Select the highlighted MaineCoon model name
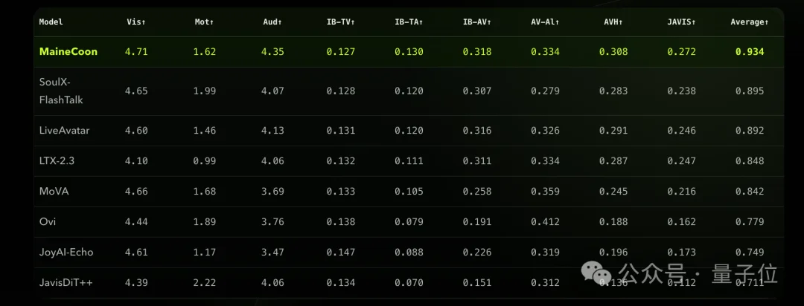Image resolution: width=804 pixels, height=306 pixels. [68, 52]
